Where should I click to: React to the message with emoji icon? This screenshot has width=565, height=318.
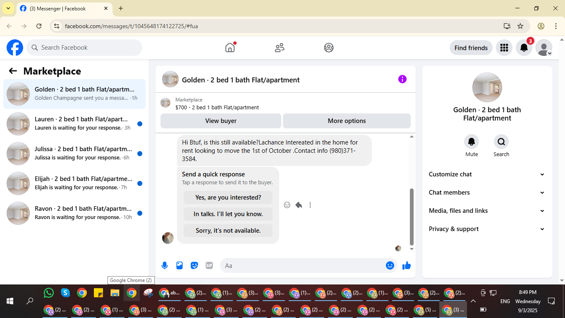pos(287,205)
